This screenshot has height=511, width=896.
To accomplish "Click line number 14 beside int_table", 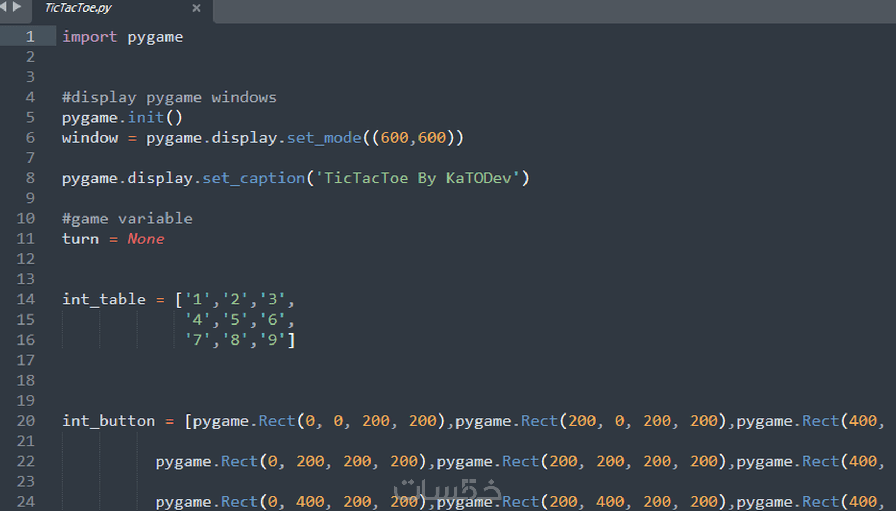I will (25, 299).
